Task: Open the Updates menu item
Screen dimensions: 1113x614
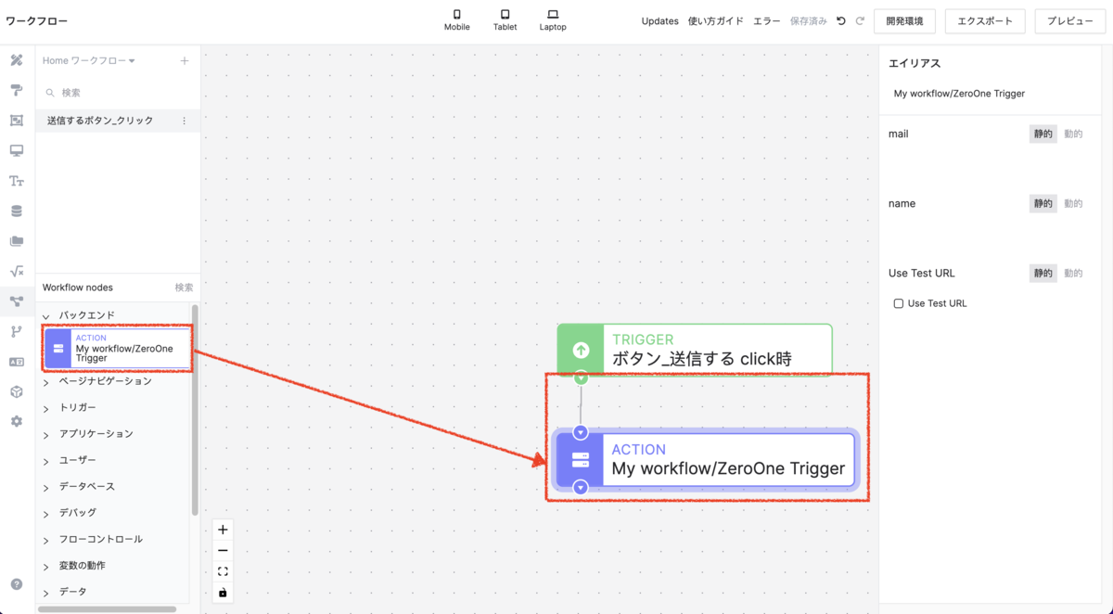Action: point(660,20)
